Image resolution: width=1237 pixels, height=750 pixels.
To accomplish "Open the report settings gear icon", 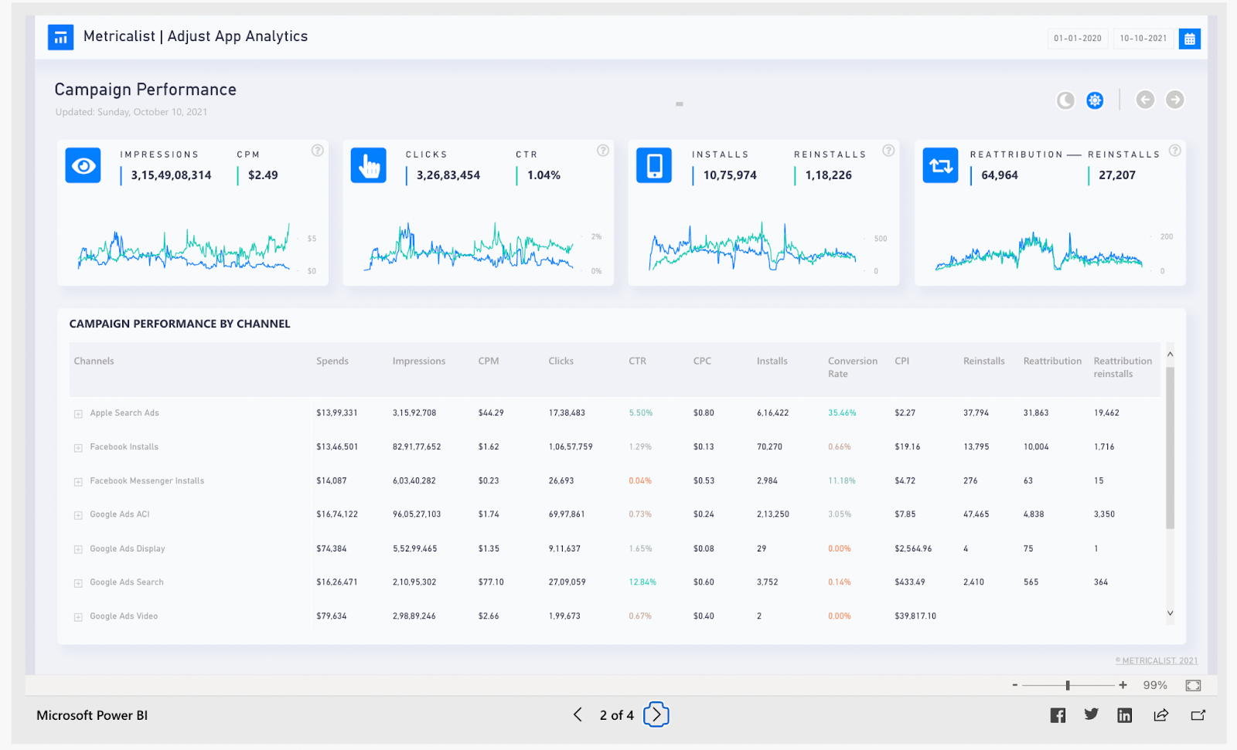I will [x=1095, y=100].
